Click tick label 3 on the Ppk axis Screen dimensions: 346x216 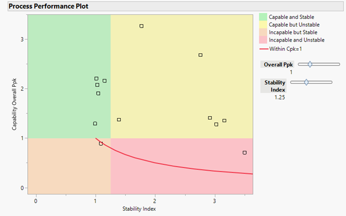pos(24,40)
